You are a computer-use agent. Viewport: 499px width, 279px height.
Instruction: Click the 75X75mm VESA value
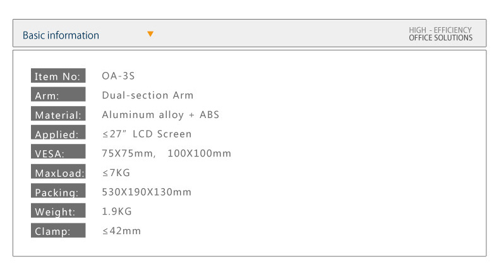pos(129,153)
